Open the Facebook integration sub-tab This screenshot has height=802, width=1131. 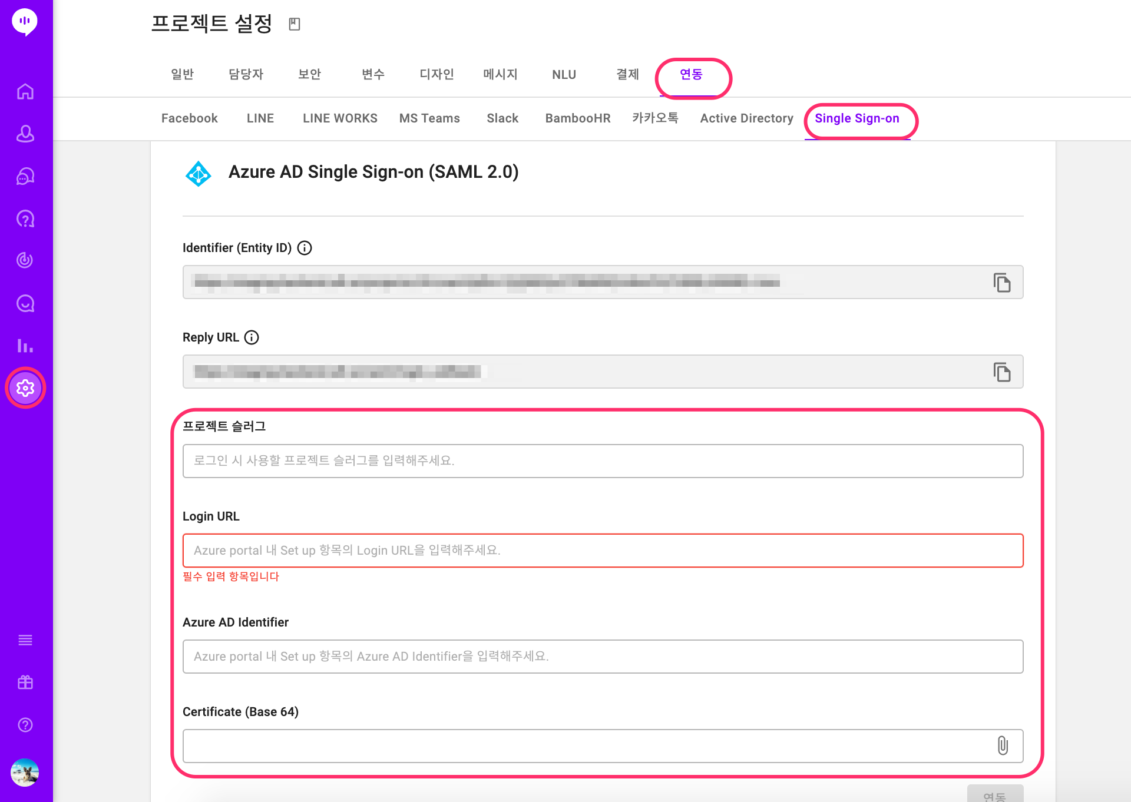tap(190, 118)
